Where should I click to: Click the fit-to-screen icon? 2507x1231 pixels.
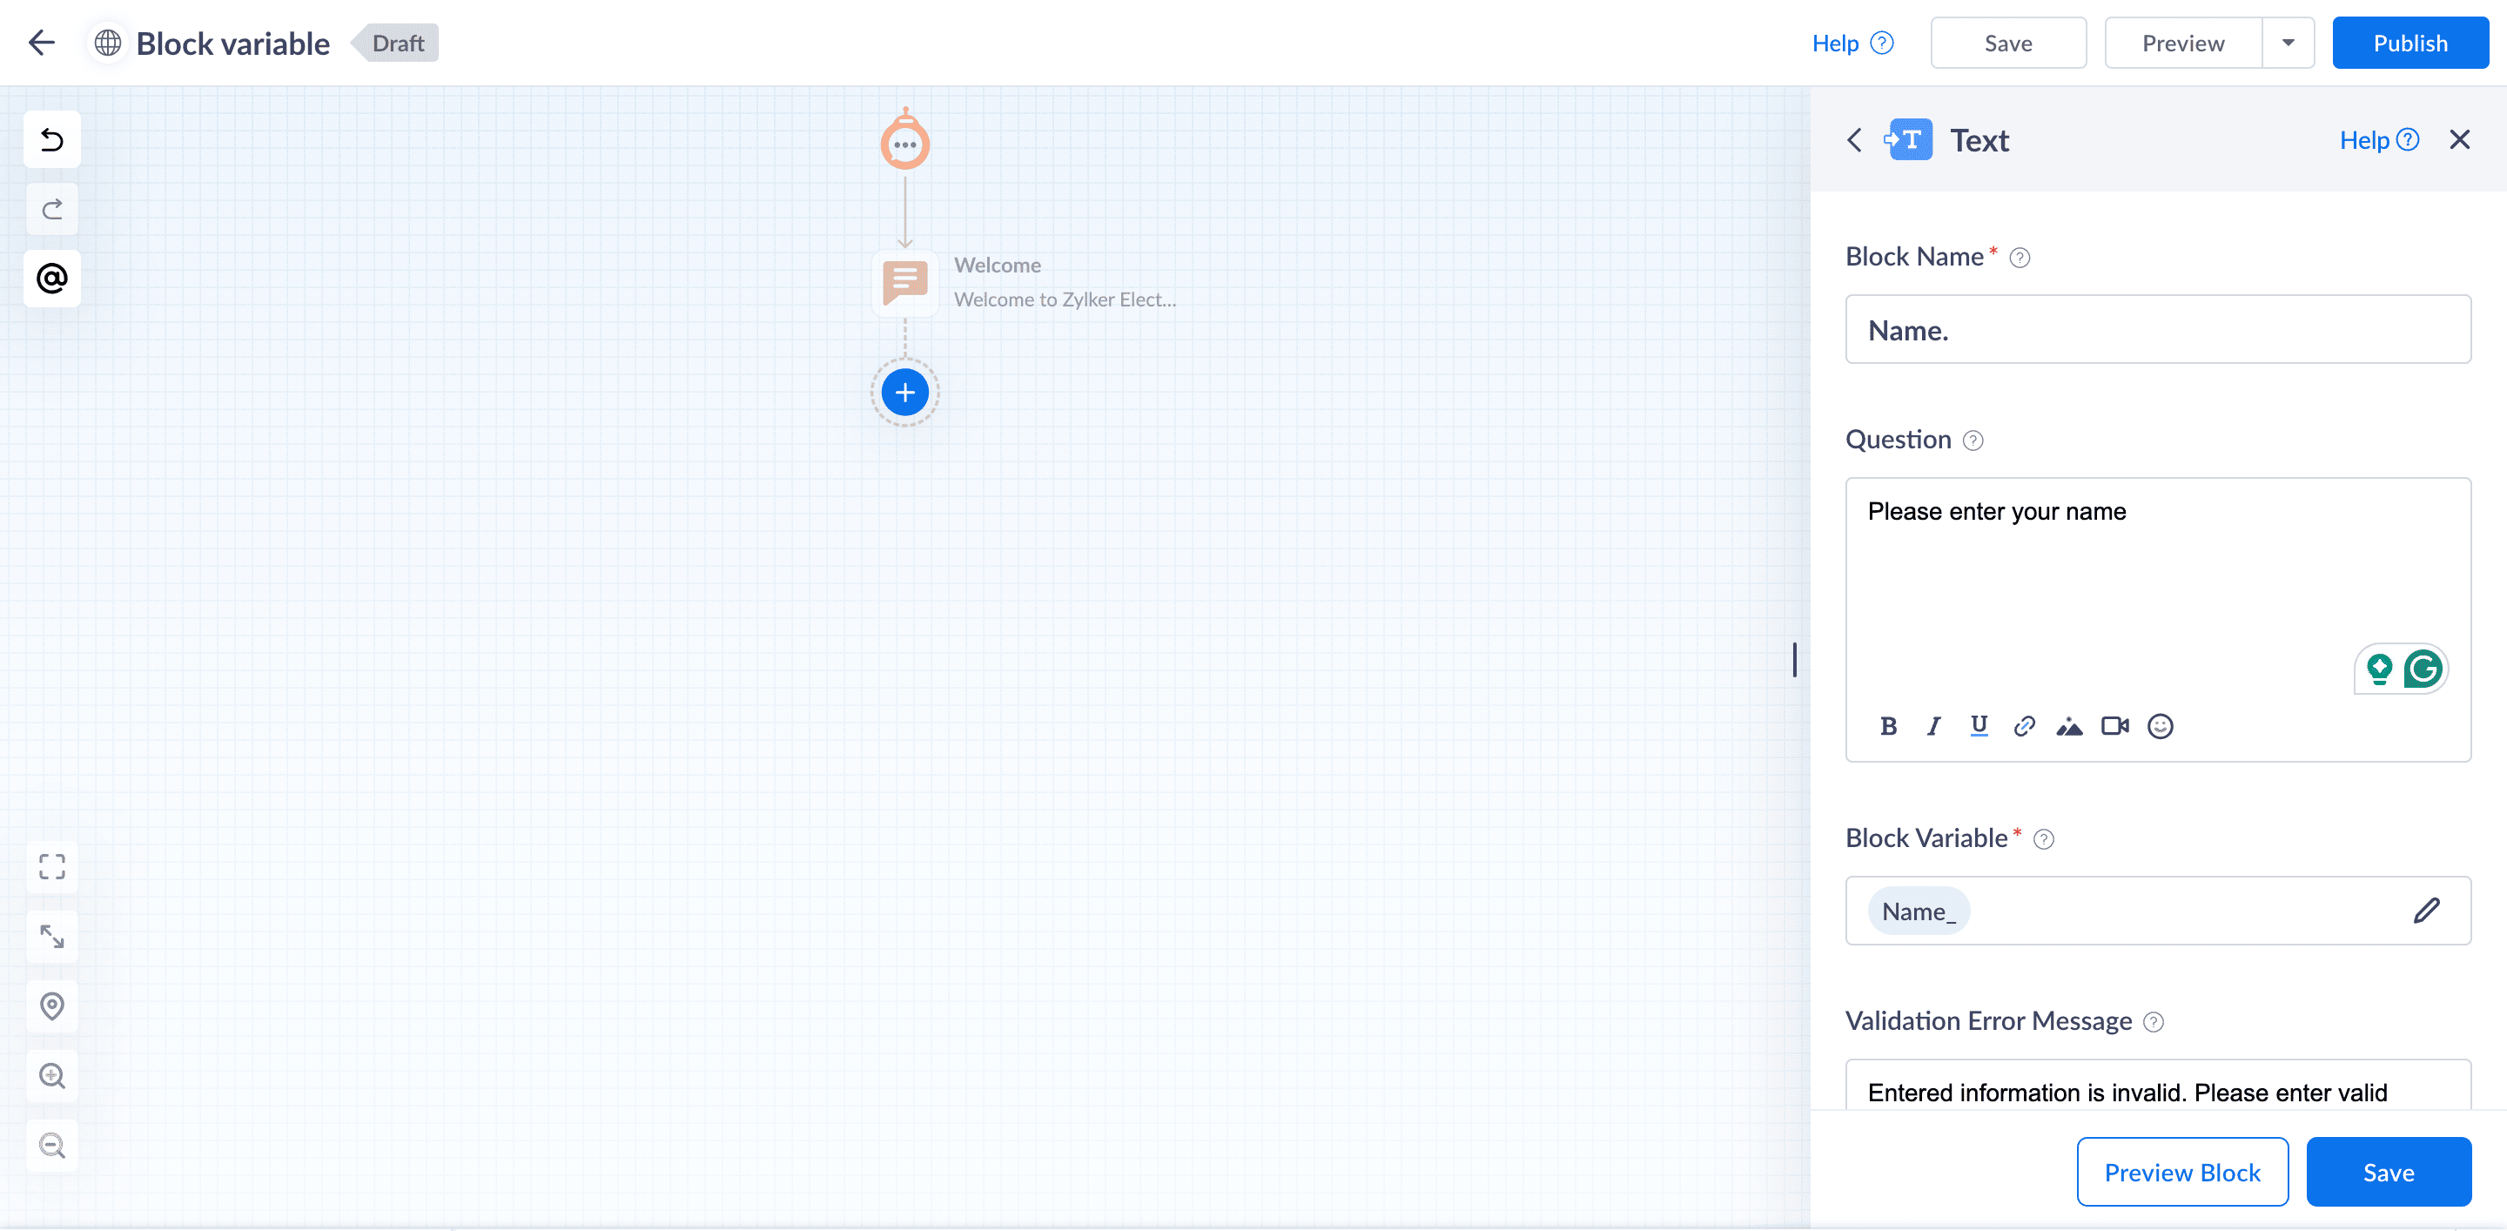coord(52,866)
